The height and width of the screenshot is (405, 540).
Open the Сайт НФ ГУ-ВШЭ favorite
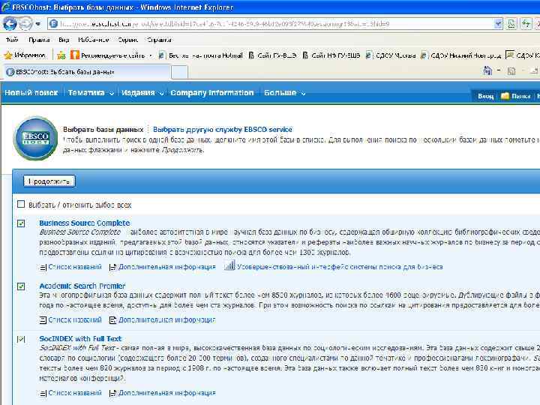[x=331, y=55]
